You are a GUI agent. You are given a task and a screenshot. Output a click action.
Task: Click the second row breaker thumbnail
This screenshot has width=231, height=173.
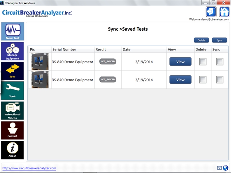(x=40, y=80)
